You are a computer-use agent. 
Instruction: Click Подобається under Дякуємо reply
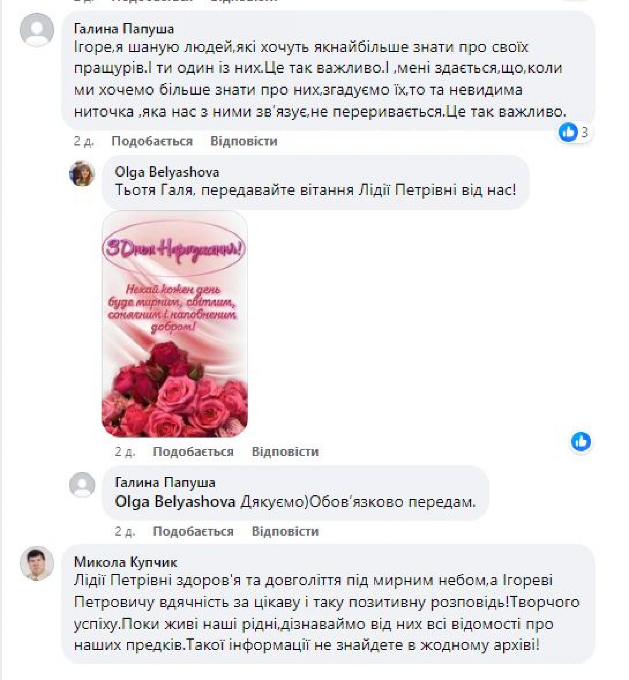193,531
